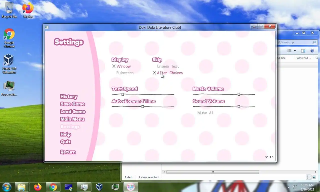Switch Explorer to details view via status icon
Image resolution: width=320 pixels, height=192 pixels.
pyautogui.click(x=309, y=177)
